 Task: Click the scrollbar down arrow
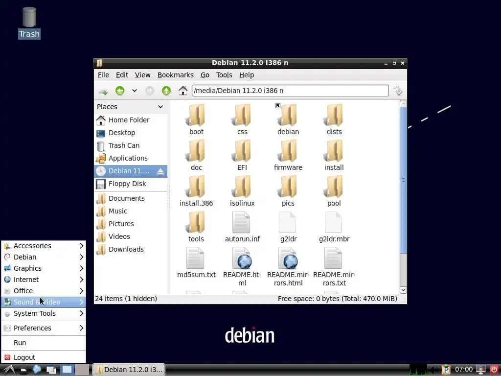coord(403,290)
